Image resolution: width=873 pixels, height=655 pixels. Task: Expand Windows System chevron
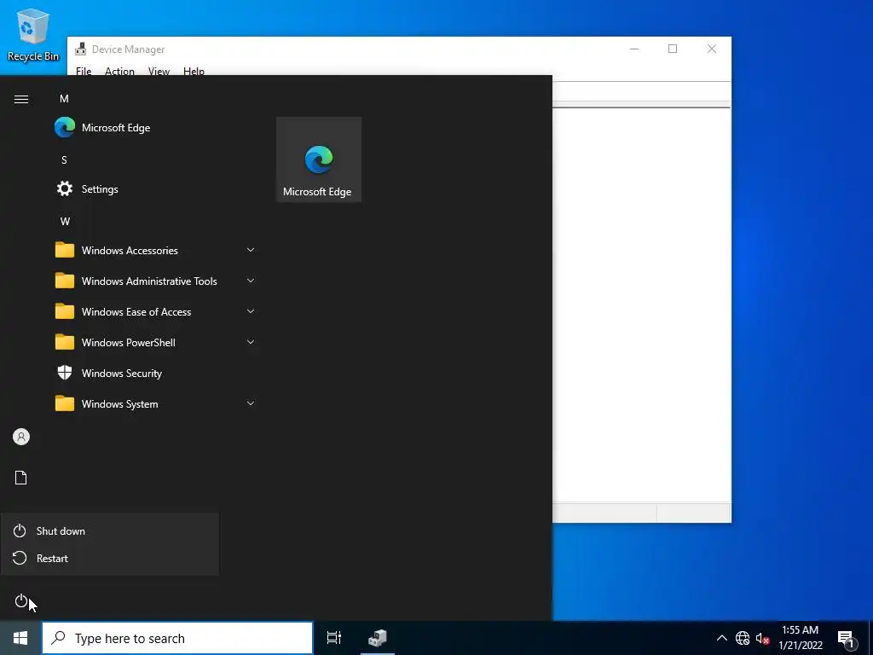(251, 403)
